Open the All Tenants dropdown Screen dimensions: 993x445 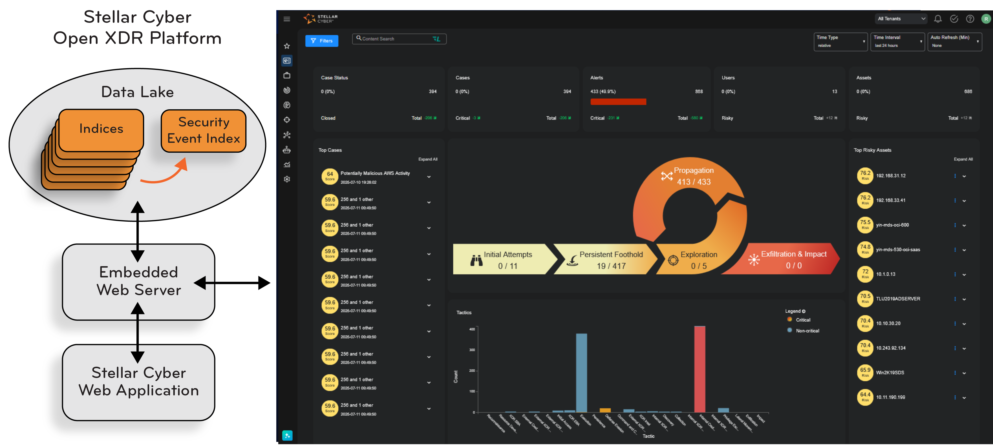[x=901, y=19]
